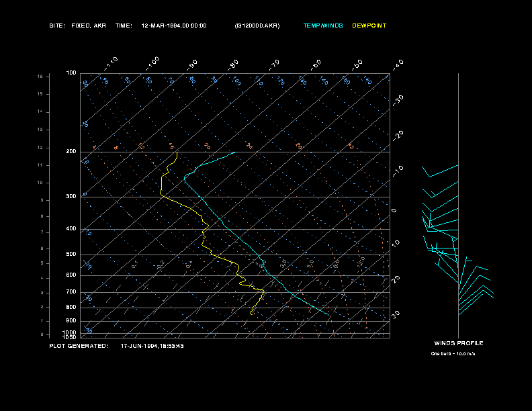The height and width of the screenshot is (411, 532).
Task: Click the 11 mark on the left height scale
Action: (x=40, y=165)
